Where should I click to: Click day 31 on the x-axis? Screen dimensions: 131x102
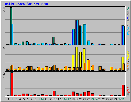[x=123, y=99]
